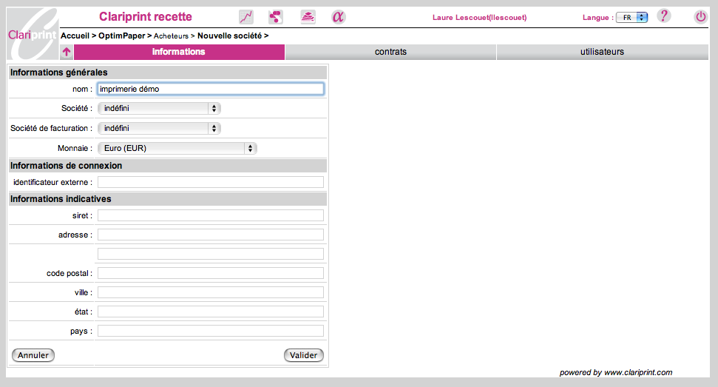Image resolution: width=718 pixels, height=387 pixels.
Task: Expand the Société dropdown
Action: (x=159, y=108)
